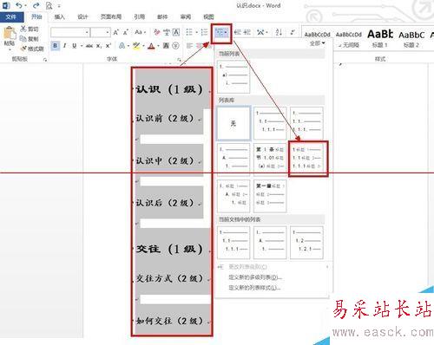Open the underline style dropdown arrow
The height and width of the screenshot is (345, 434).
[82, 46]
